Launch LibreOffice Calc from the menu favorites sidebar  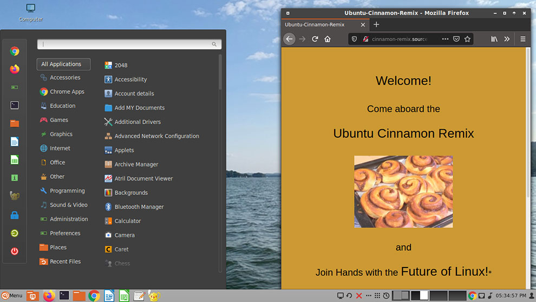[15, 160]
